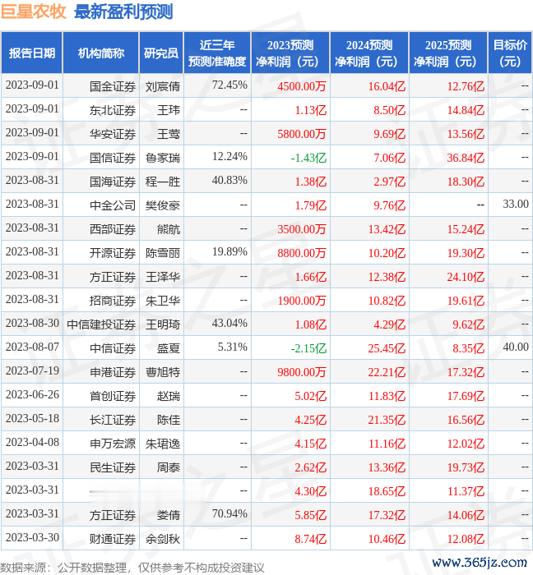Click the 70.94% accuracy value
Image resolution: width=533 pixels, height=575 pixels.
tap(229, 513)
